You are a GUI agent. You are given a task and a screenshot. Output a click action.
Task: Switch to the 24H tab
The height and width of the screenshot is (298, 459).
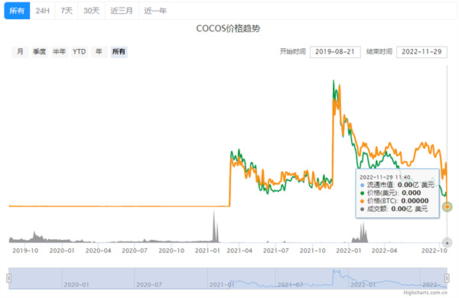42,11
